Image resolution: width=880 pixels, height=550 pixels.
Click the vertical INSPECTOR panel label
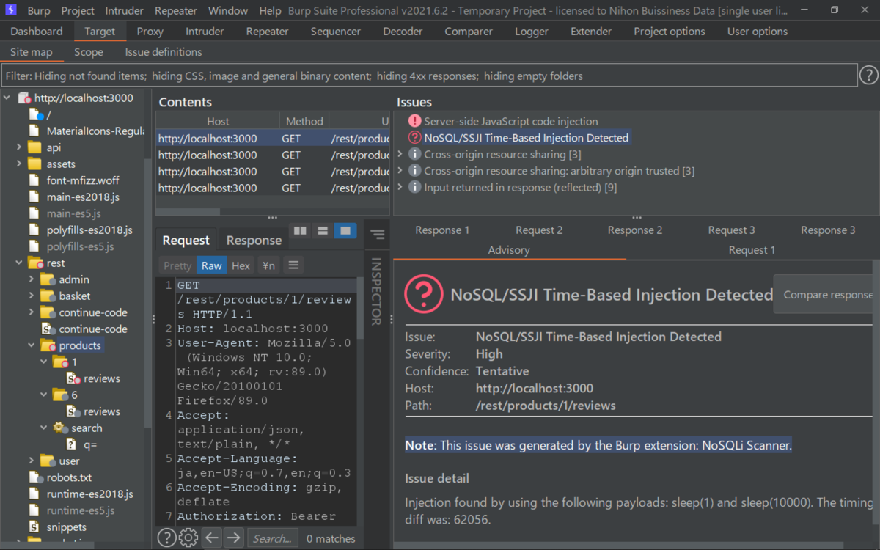376,292
